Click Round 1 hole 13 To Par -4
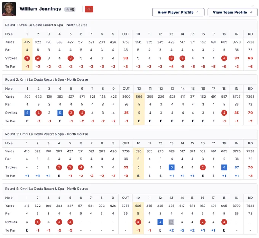The height and width of the screenshot is (238, 259). (x=171, y=67)
